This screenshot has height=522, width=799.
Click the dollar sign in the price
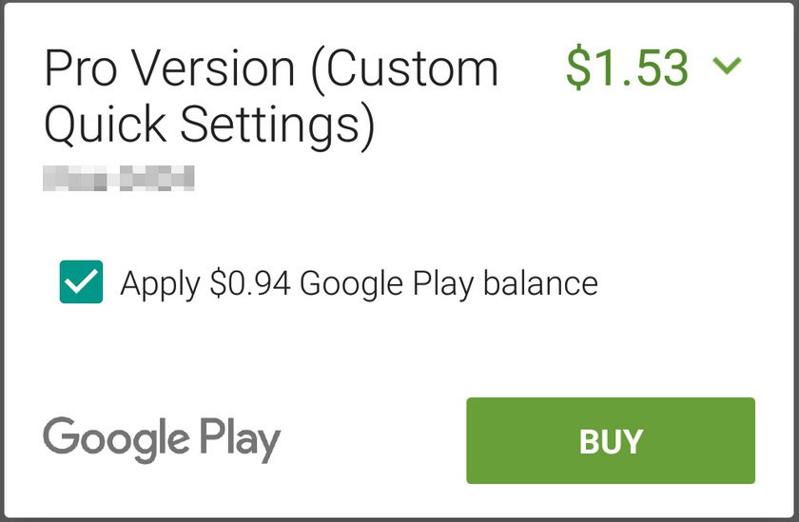(x=577, y=67)
